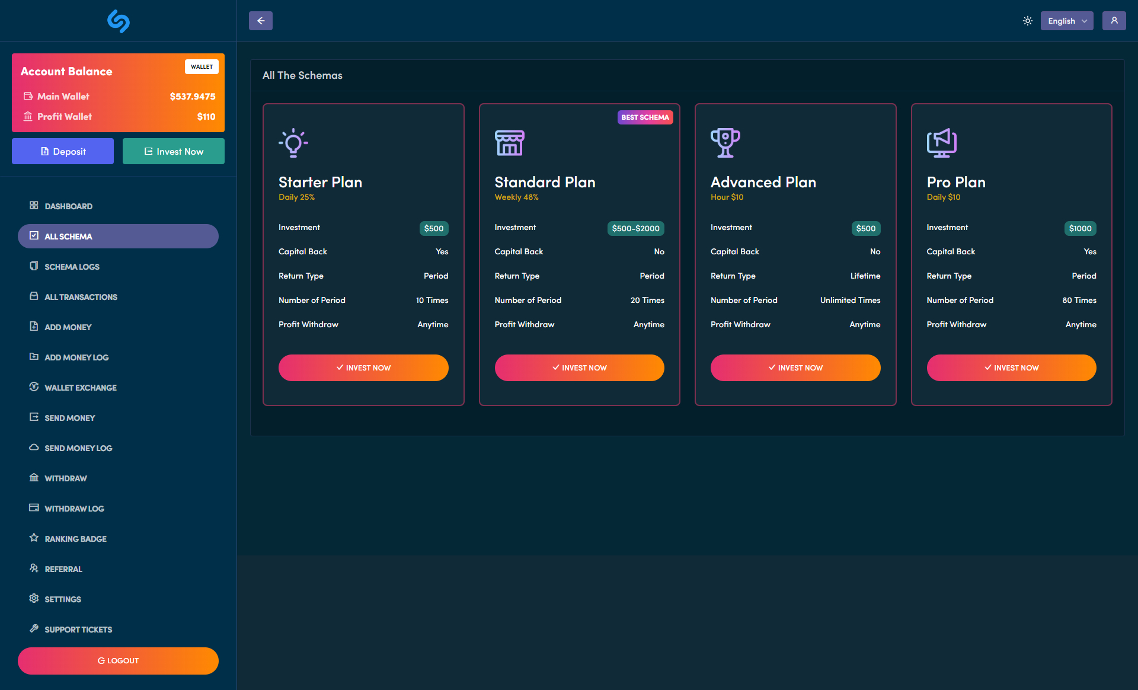Screen dimensions: 1138x690
Task: Switch to All Transactions
Action: [x=81, y=296]
